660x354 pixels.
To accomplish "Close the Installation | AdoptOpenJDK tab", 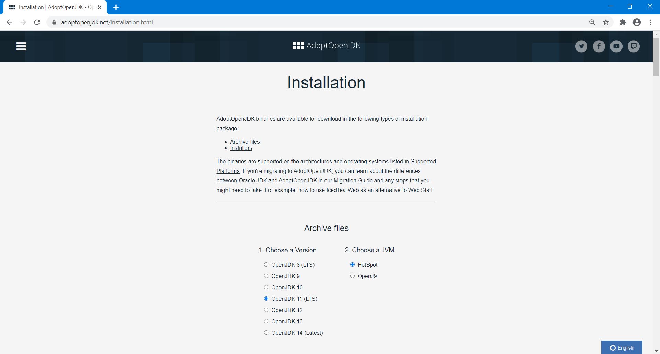I will click(100, 7).
